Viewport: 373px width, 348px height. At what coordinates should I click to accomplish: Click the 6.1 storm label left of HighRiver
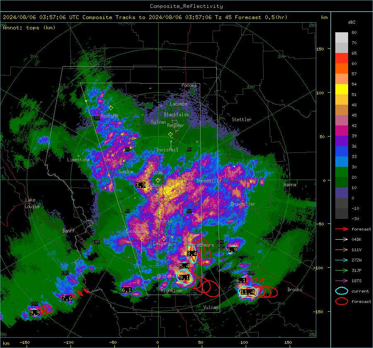coord(126,290)
